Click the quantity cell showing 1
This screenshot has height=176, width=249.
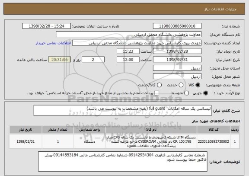[x=58, y=141]
